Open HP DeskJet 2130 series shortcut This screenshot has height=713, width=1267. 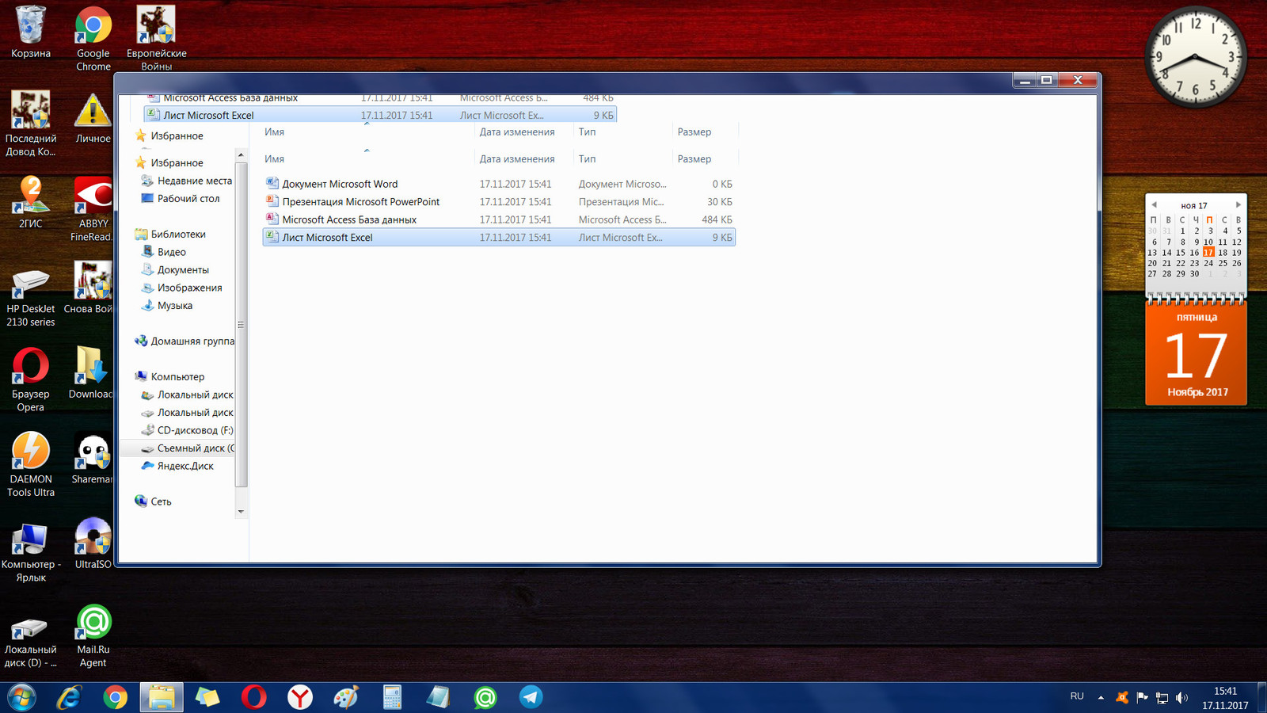point(31,295)
